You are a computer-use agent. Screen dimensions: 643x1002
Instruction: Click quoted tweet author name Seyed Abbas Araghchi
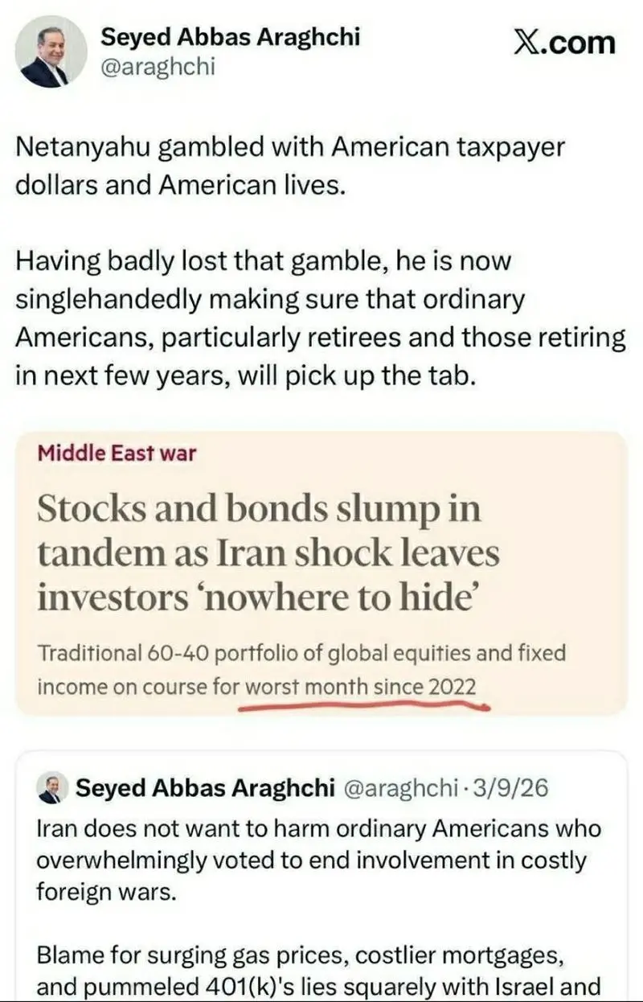coord(205,788)
